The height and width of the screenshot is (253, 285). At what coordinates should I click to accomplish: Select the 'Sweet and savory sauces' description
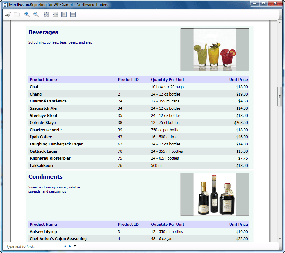(x=55, y=189)
